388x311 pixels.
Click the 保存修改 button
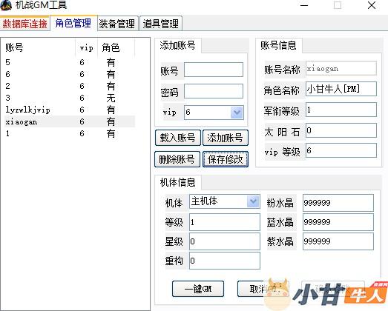226,159
